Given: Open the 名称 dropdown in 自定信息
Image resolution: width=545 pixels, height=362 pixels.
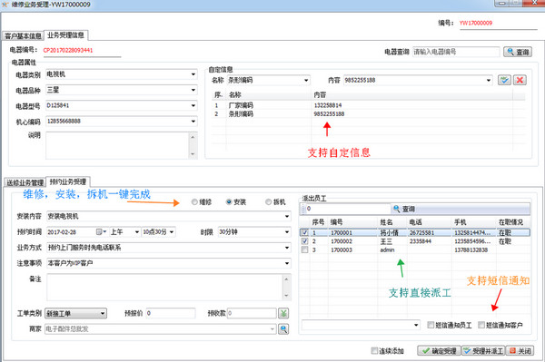Looking at the screenshot, I should pos(306,80).
